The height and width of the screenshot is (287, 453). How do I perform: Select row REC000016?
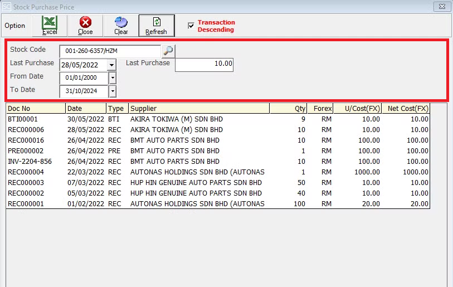[x=218, y=140]
